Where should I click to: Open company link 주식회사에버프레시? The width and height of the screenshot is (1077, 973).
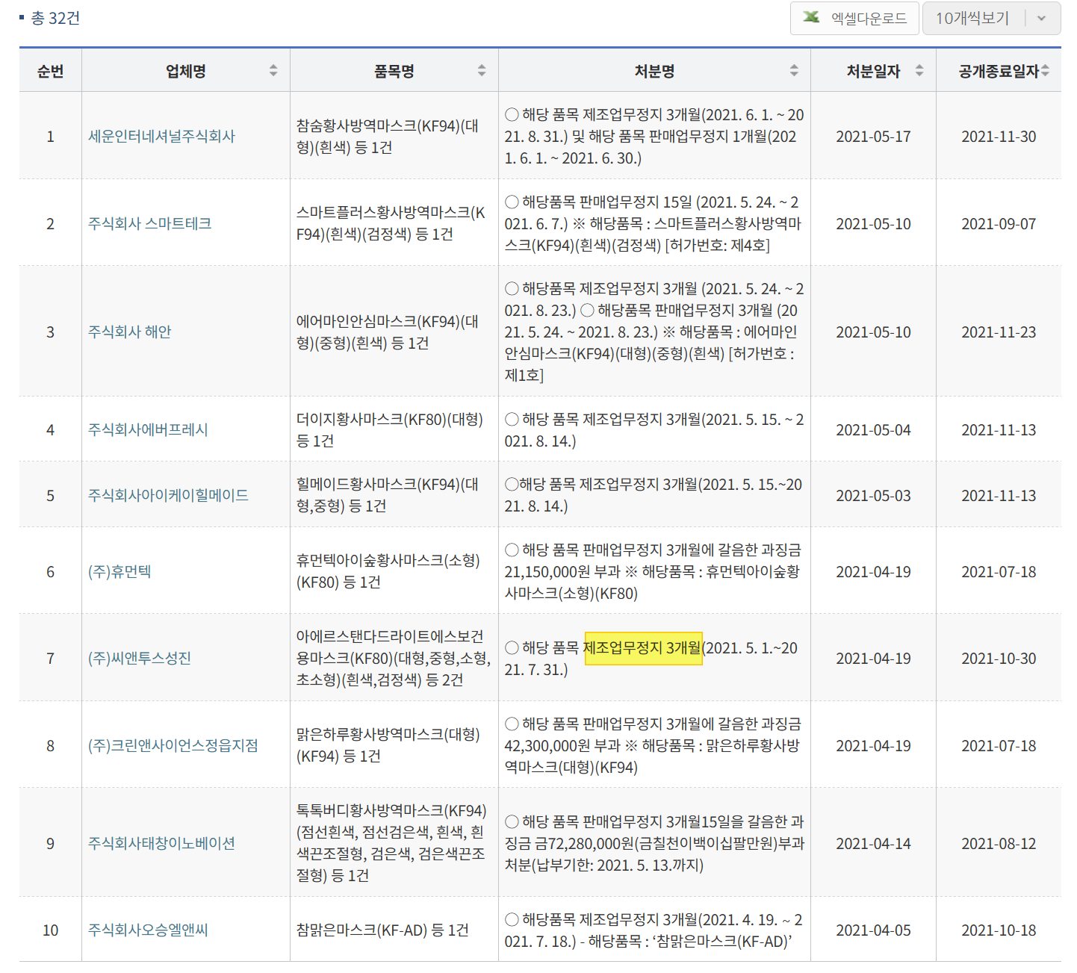pos(148,430)
